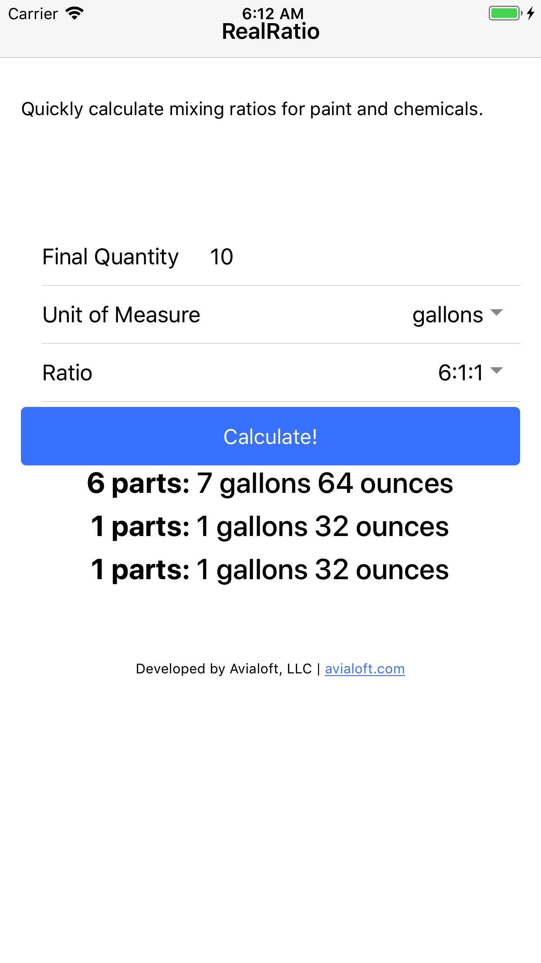Image resolution: width=541 pixels, height=963 pixels.
Task: Select the second 1 parts result line
Action: click(270, 526)
